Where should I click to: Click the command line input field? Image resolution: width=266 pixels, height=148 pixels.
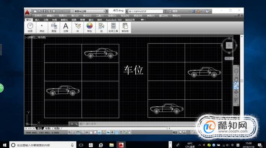[138, 124]
